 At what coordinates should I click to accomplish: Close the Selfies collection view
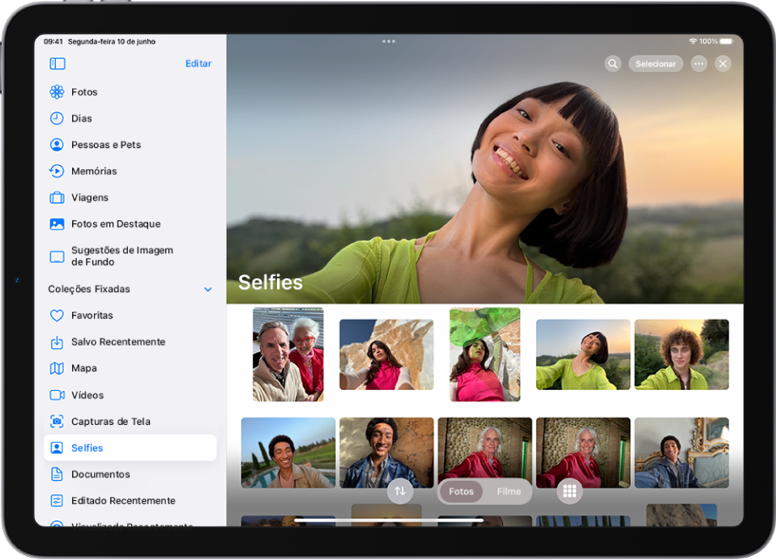[x=723, y=64]
